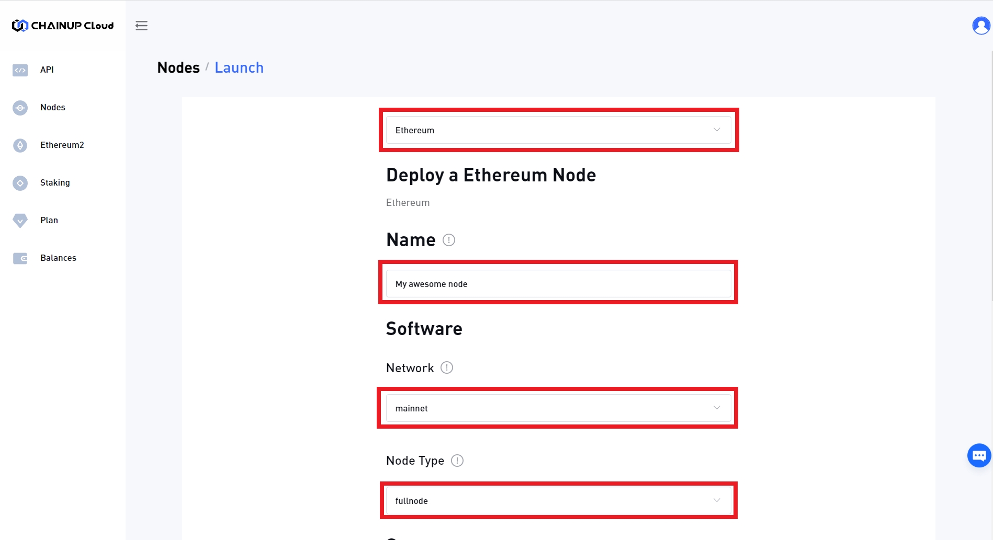Screen dimensions: 993x540
Task: Click the ChainUp Cloud logo
Action: click(63, 26)
